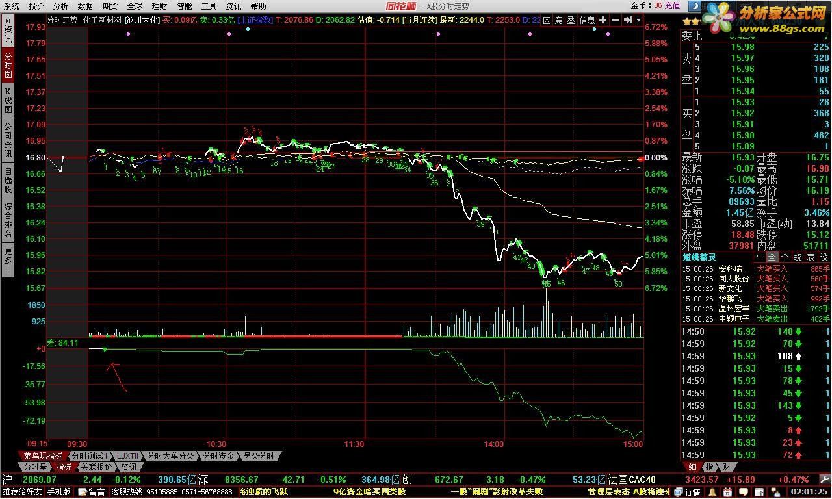
Task: Select the LJXTII indicator tab
Action: click(128, 456)
